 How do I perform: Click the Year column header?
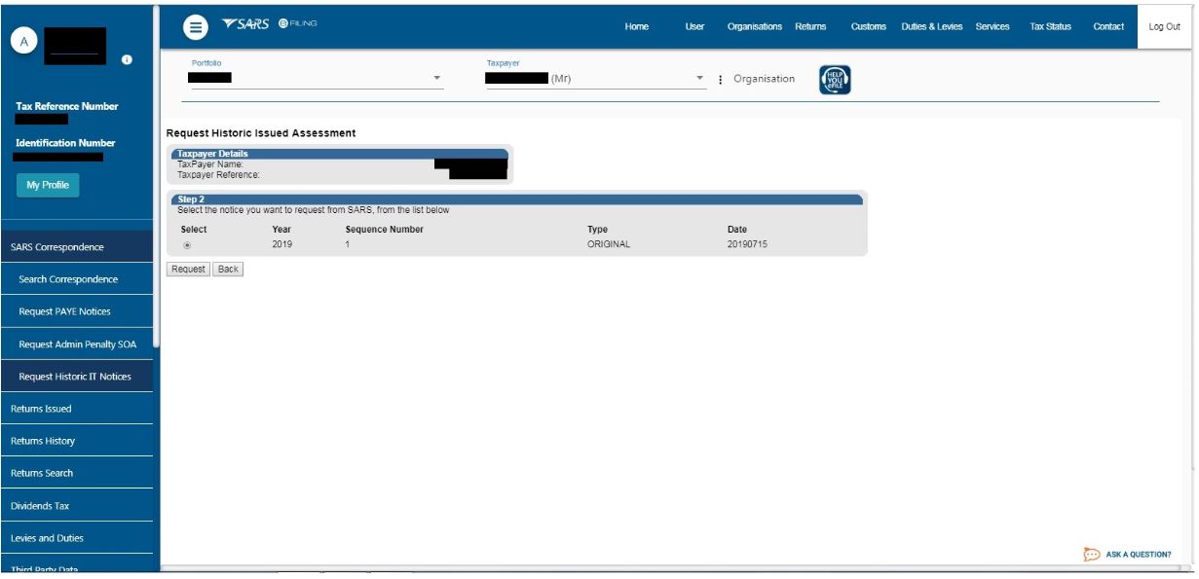[x=281, y=230]
